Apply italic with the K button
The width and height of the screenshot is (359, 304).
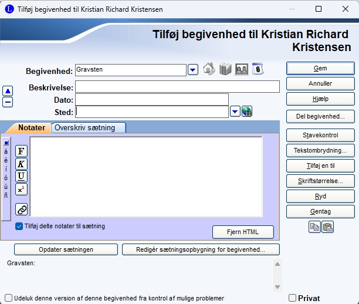[22, 164]
